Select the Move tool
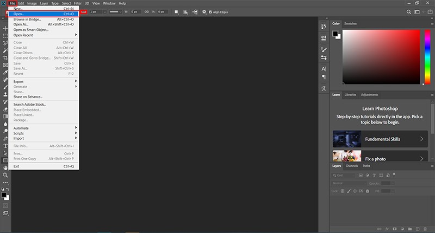Viewport: 435px width, 233px height. click(5, 29)
